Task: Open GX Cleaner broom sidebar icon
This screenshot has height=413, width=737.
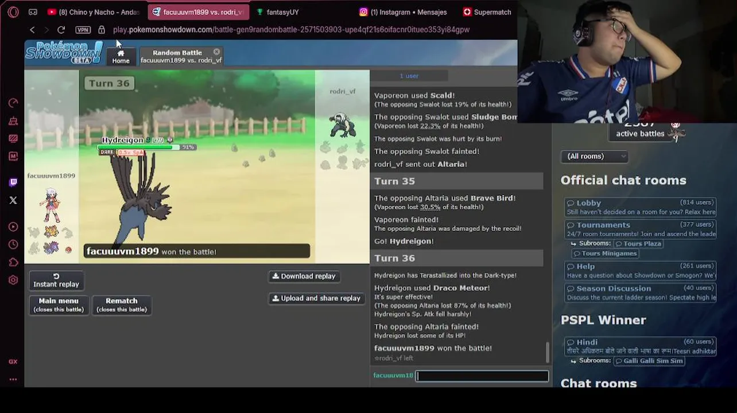Action: point(13,121)
